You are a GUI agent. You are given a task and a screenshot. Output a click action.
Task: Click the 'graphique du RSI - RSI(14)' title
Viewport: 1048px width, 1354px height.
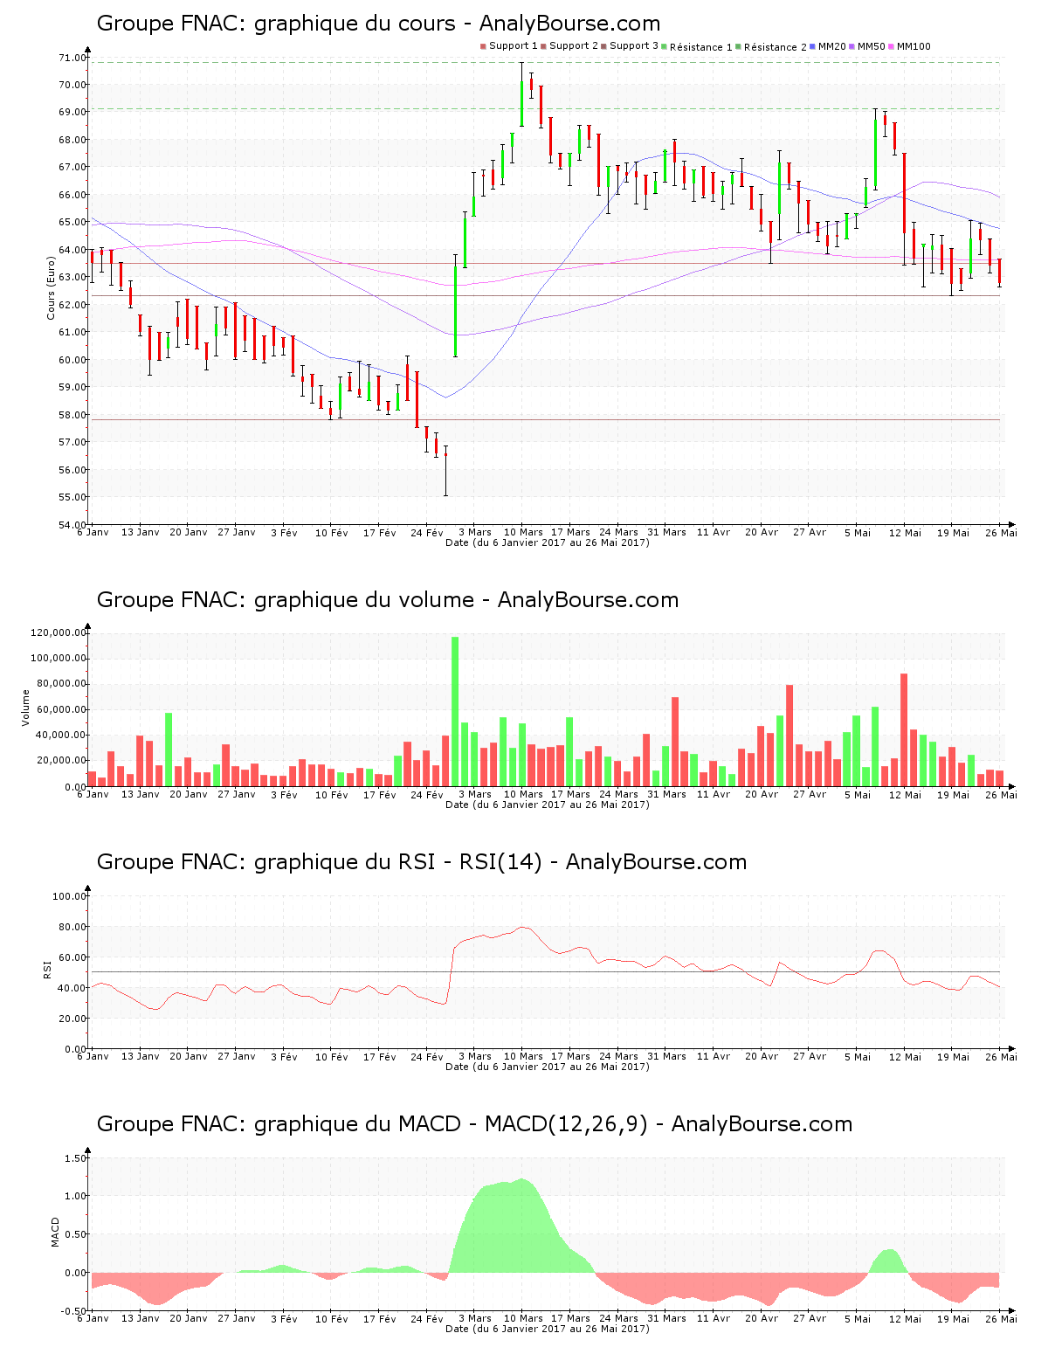pyautogui.click(x=422, y=862)
